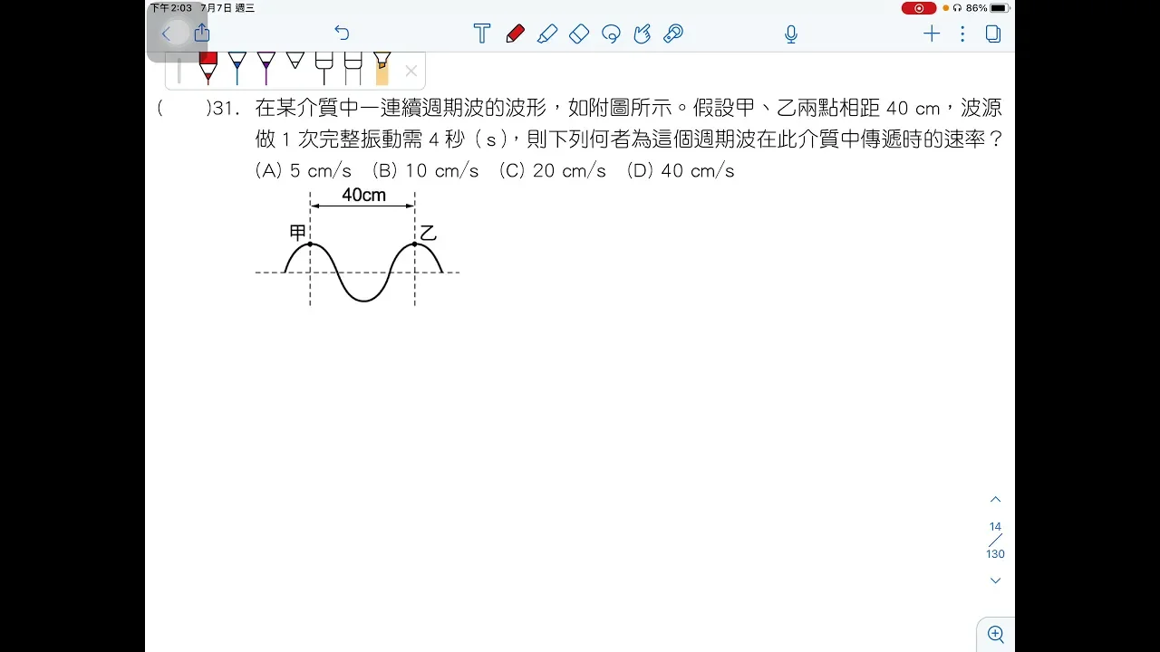Viewport: 1160px width, 652px height.
Task: Click point label 甲 on the wave
Action: (x=298, y=232)
